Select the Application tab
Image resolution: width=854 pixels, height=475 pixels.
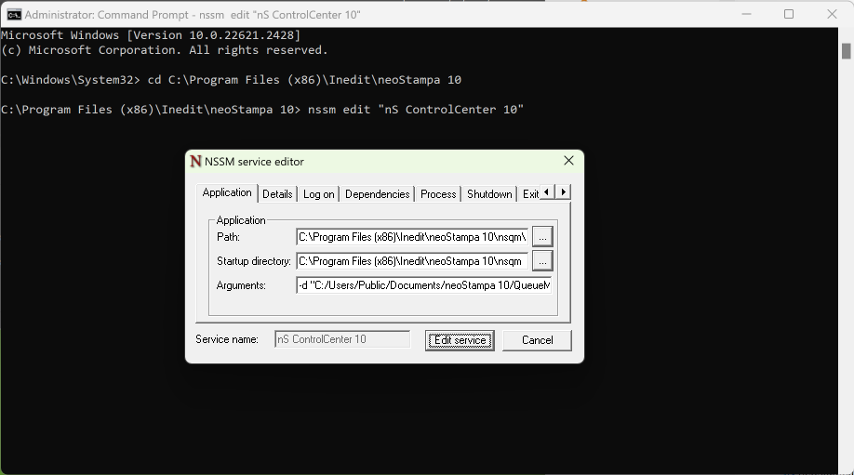pos(227,192)
